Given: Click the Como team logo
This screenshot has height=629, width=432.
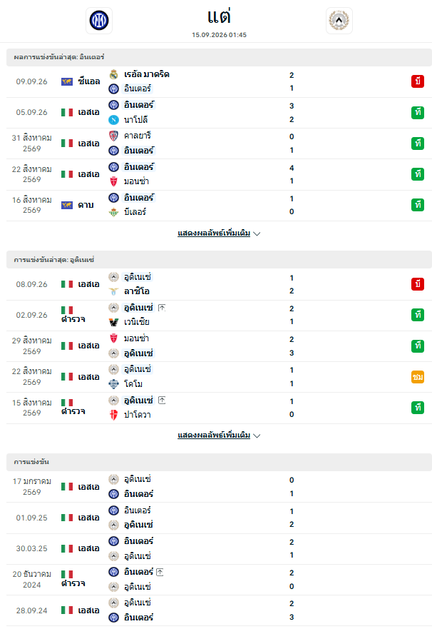Looking at the screenshot, I should point(114,384).
